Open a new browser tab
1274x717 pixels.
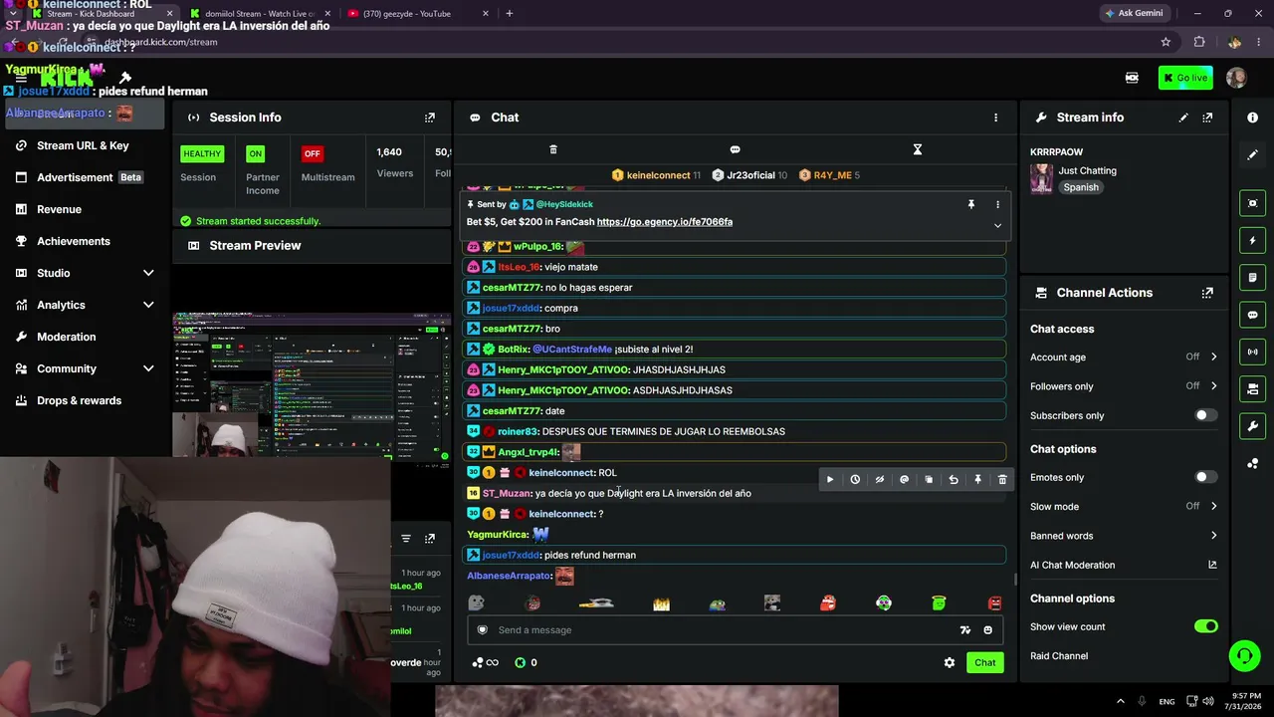tap(509, 13)
